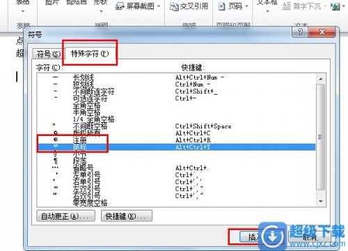Expand the 首字下沉 dropdown arrow
The width and height of the screenshot is (348, 251).
tap(325, 6)
